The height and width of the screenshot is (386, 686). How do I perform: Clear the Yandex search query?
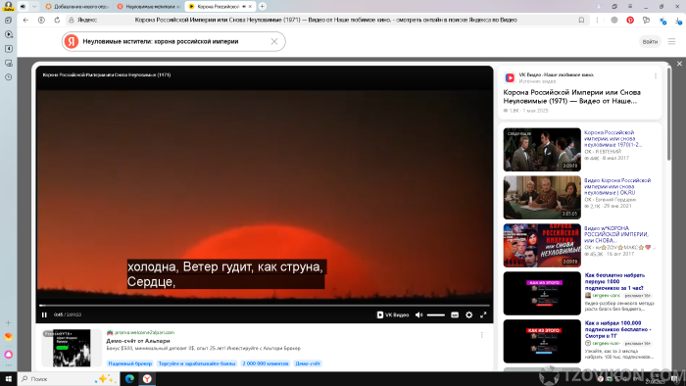[x=274, y=41]
